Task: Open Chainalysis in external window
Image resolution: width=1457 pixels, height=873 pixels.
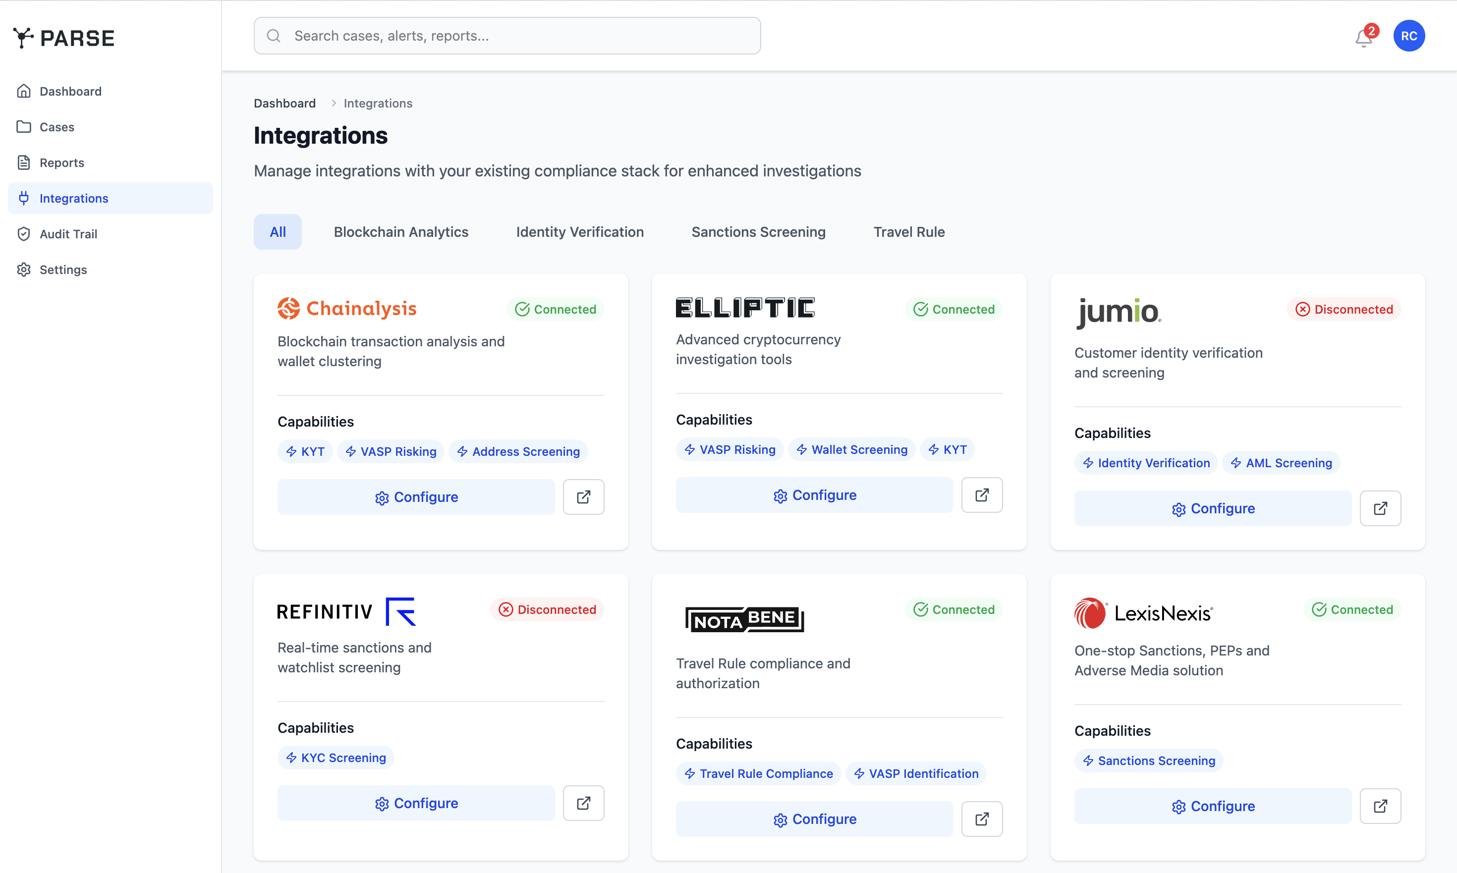Action: coord(583,496)
